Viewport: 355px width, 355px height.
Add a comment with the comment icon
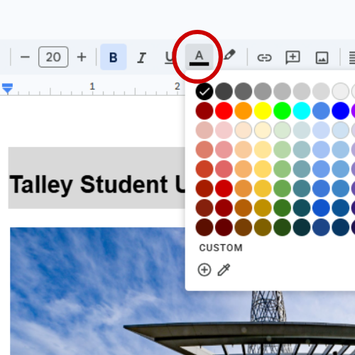[293, 58]
